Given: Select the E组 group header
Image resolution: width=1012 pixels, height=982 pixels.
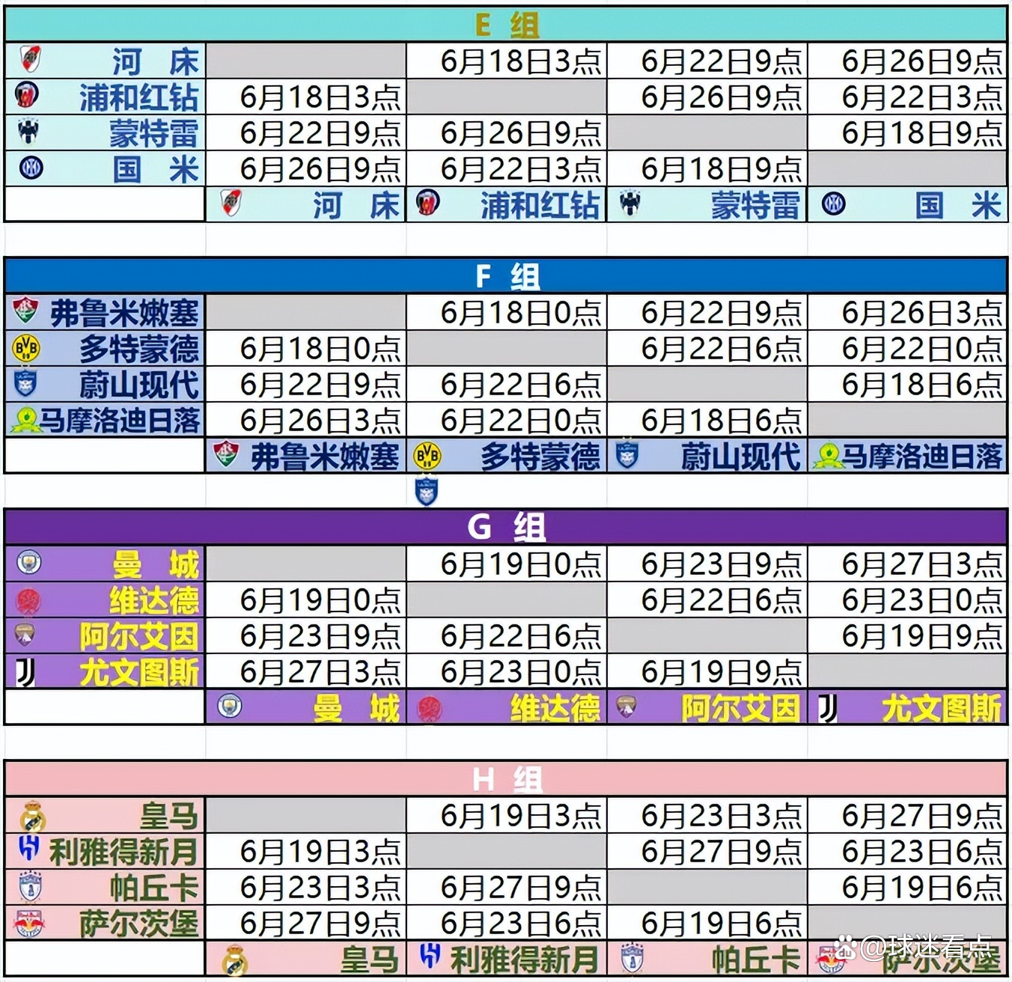Looking at the screenshot, I should [506, 25].
